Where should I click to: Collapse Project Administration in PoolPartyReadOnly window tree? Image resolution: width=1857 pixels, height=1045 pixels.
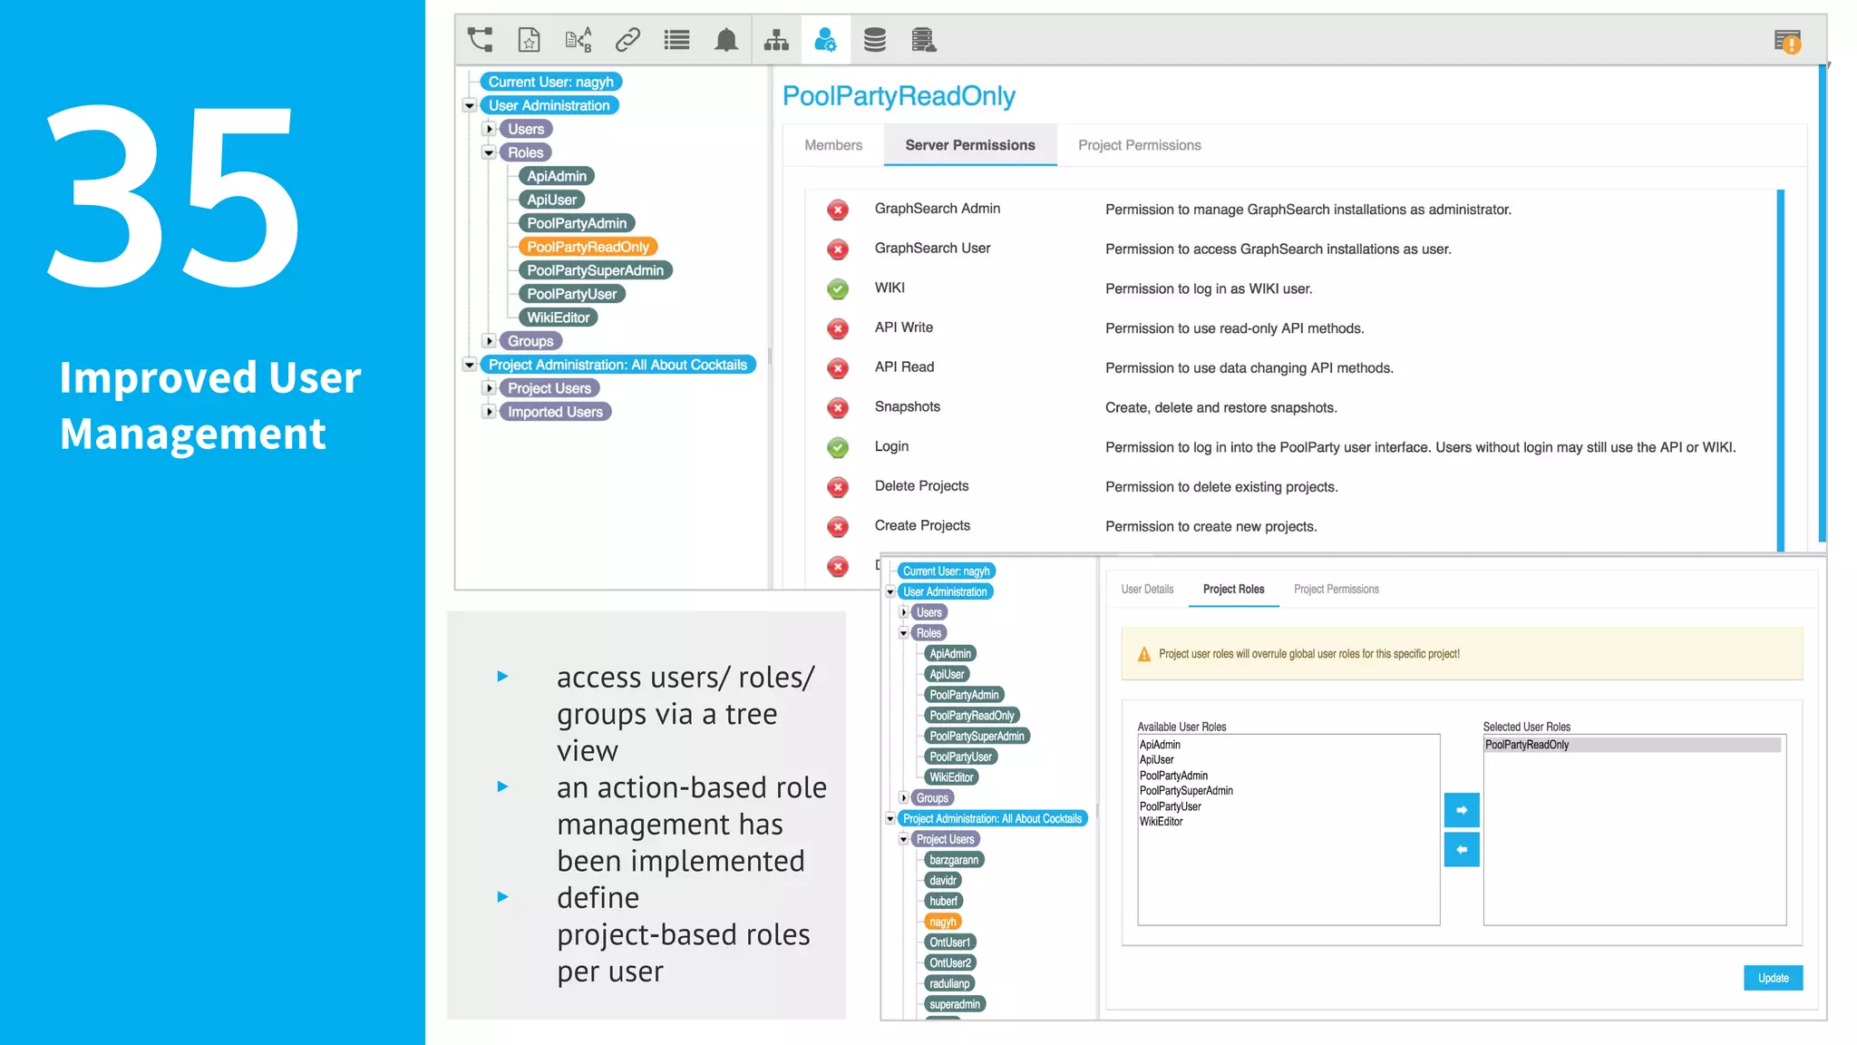(470, 365)
